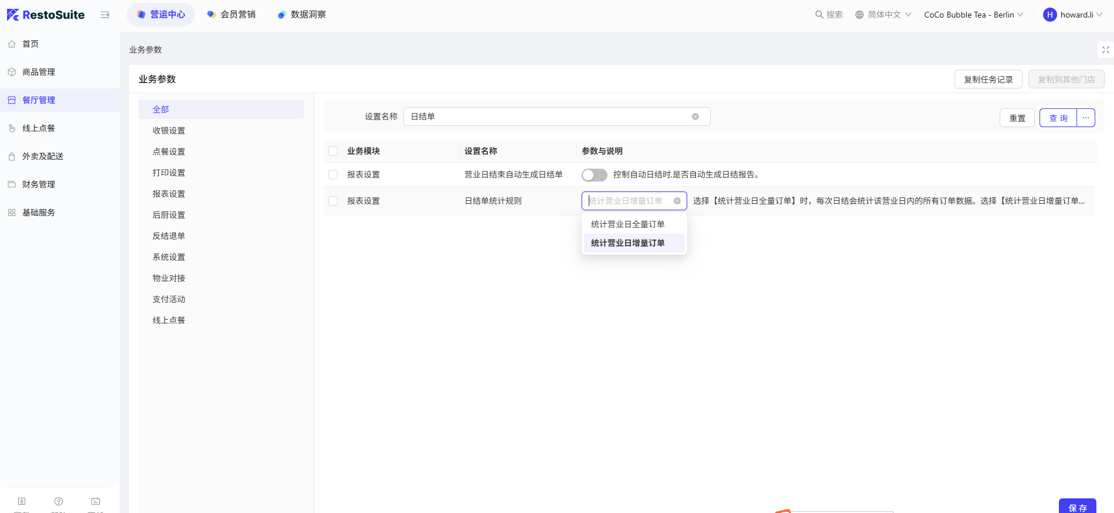Collapse the sidebar menu icon
This screenshot has height=513, width=1114.
point(105,15)
